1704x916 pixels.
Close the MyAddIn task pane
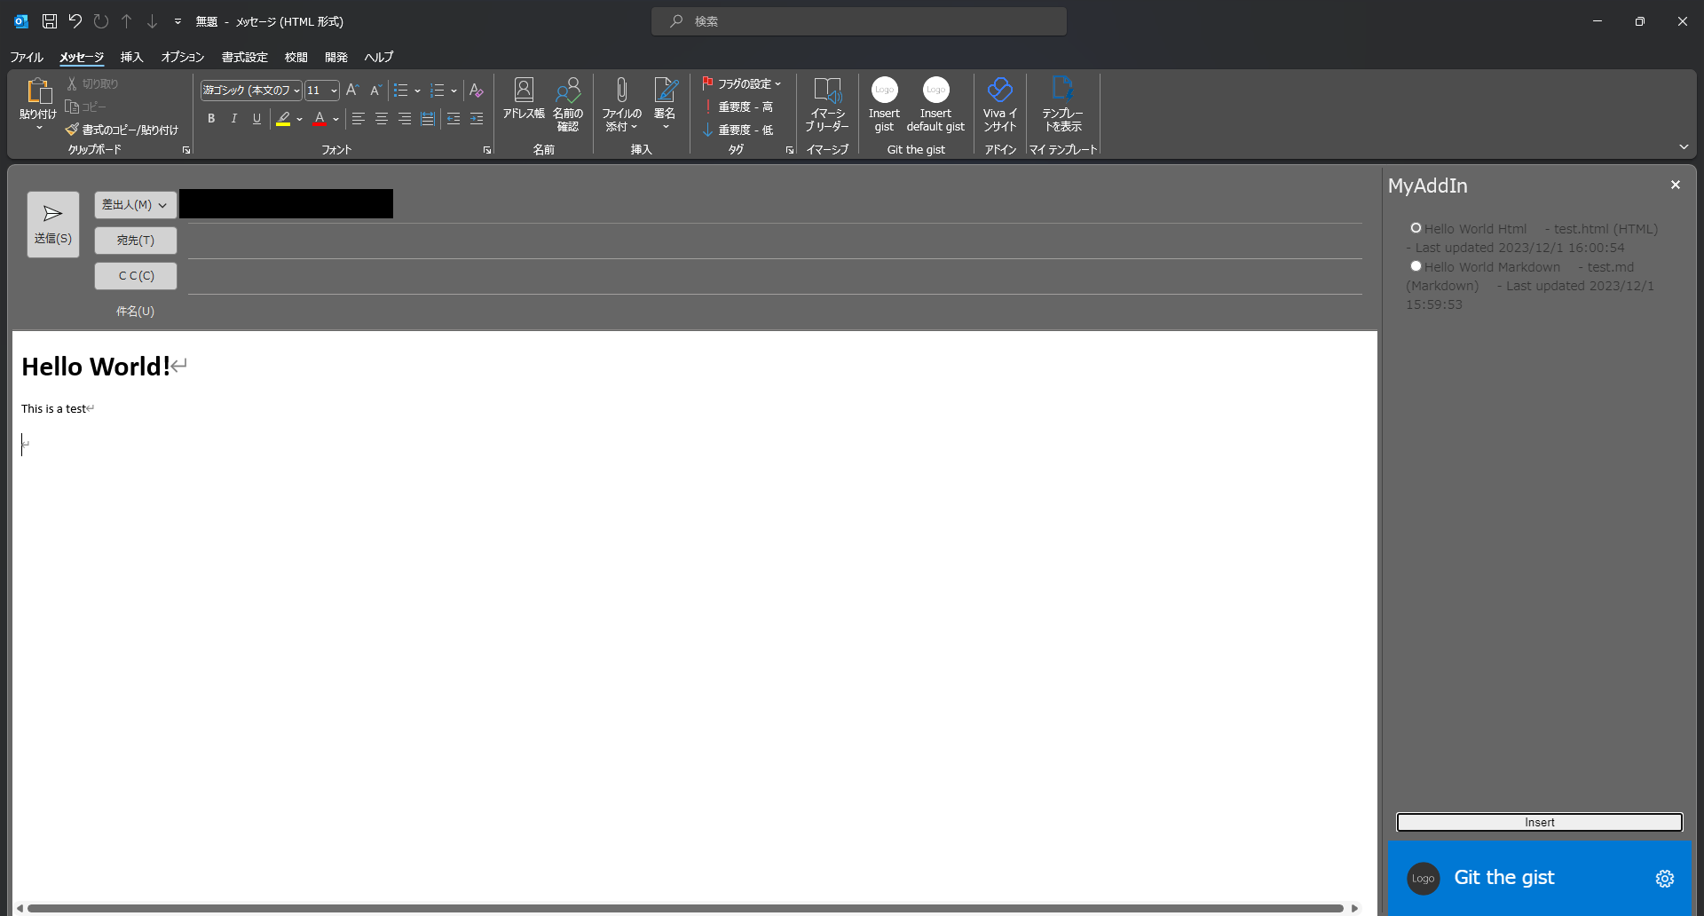click(1676, 185)
